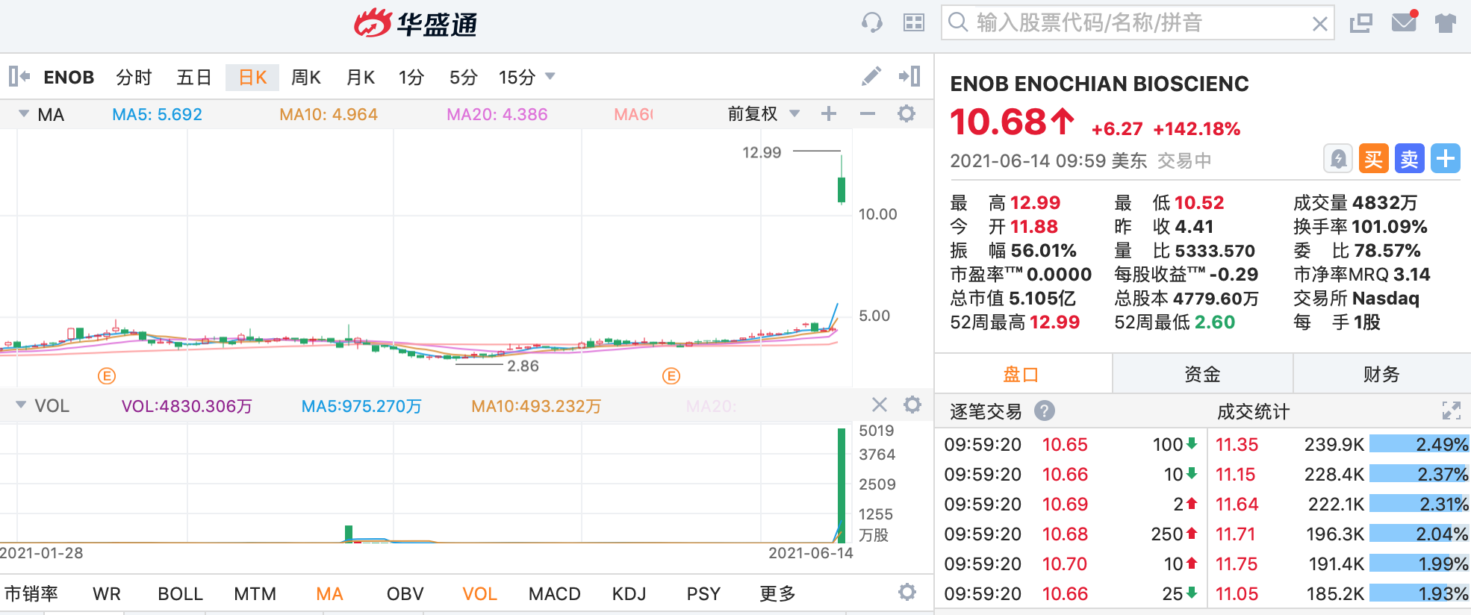Click the tallest green volume bar
1471x615 pixels.
tap(842, 485)
